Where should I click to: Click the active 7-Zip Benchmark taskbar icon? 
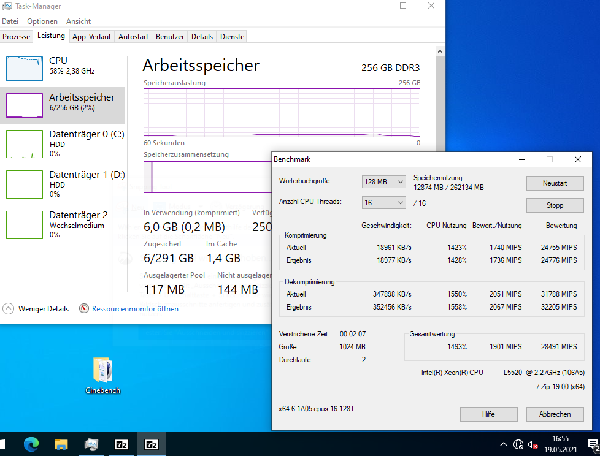point(151,444)
